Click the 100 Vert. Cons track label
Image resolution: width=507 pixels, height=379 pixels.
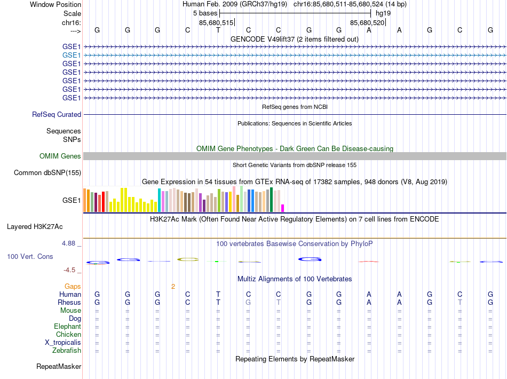coord(30,256)
